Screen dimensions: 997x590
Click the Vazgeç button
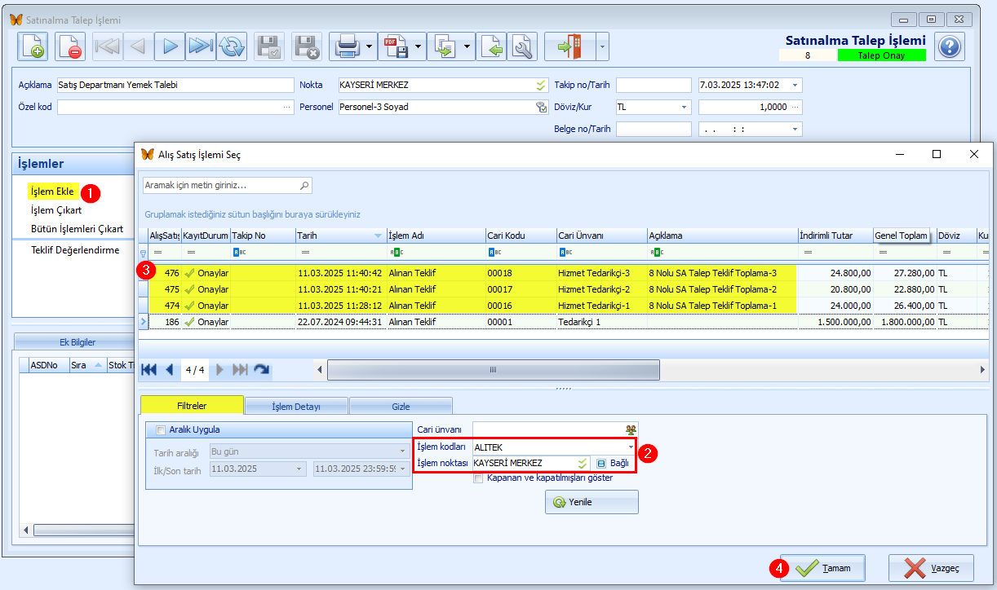click(x=930, y=568)
